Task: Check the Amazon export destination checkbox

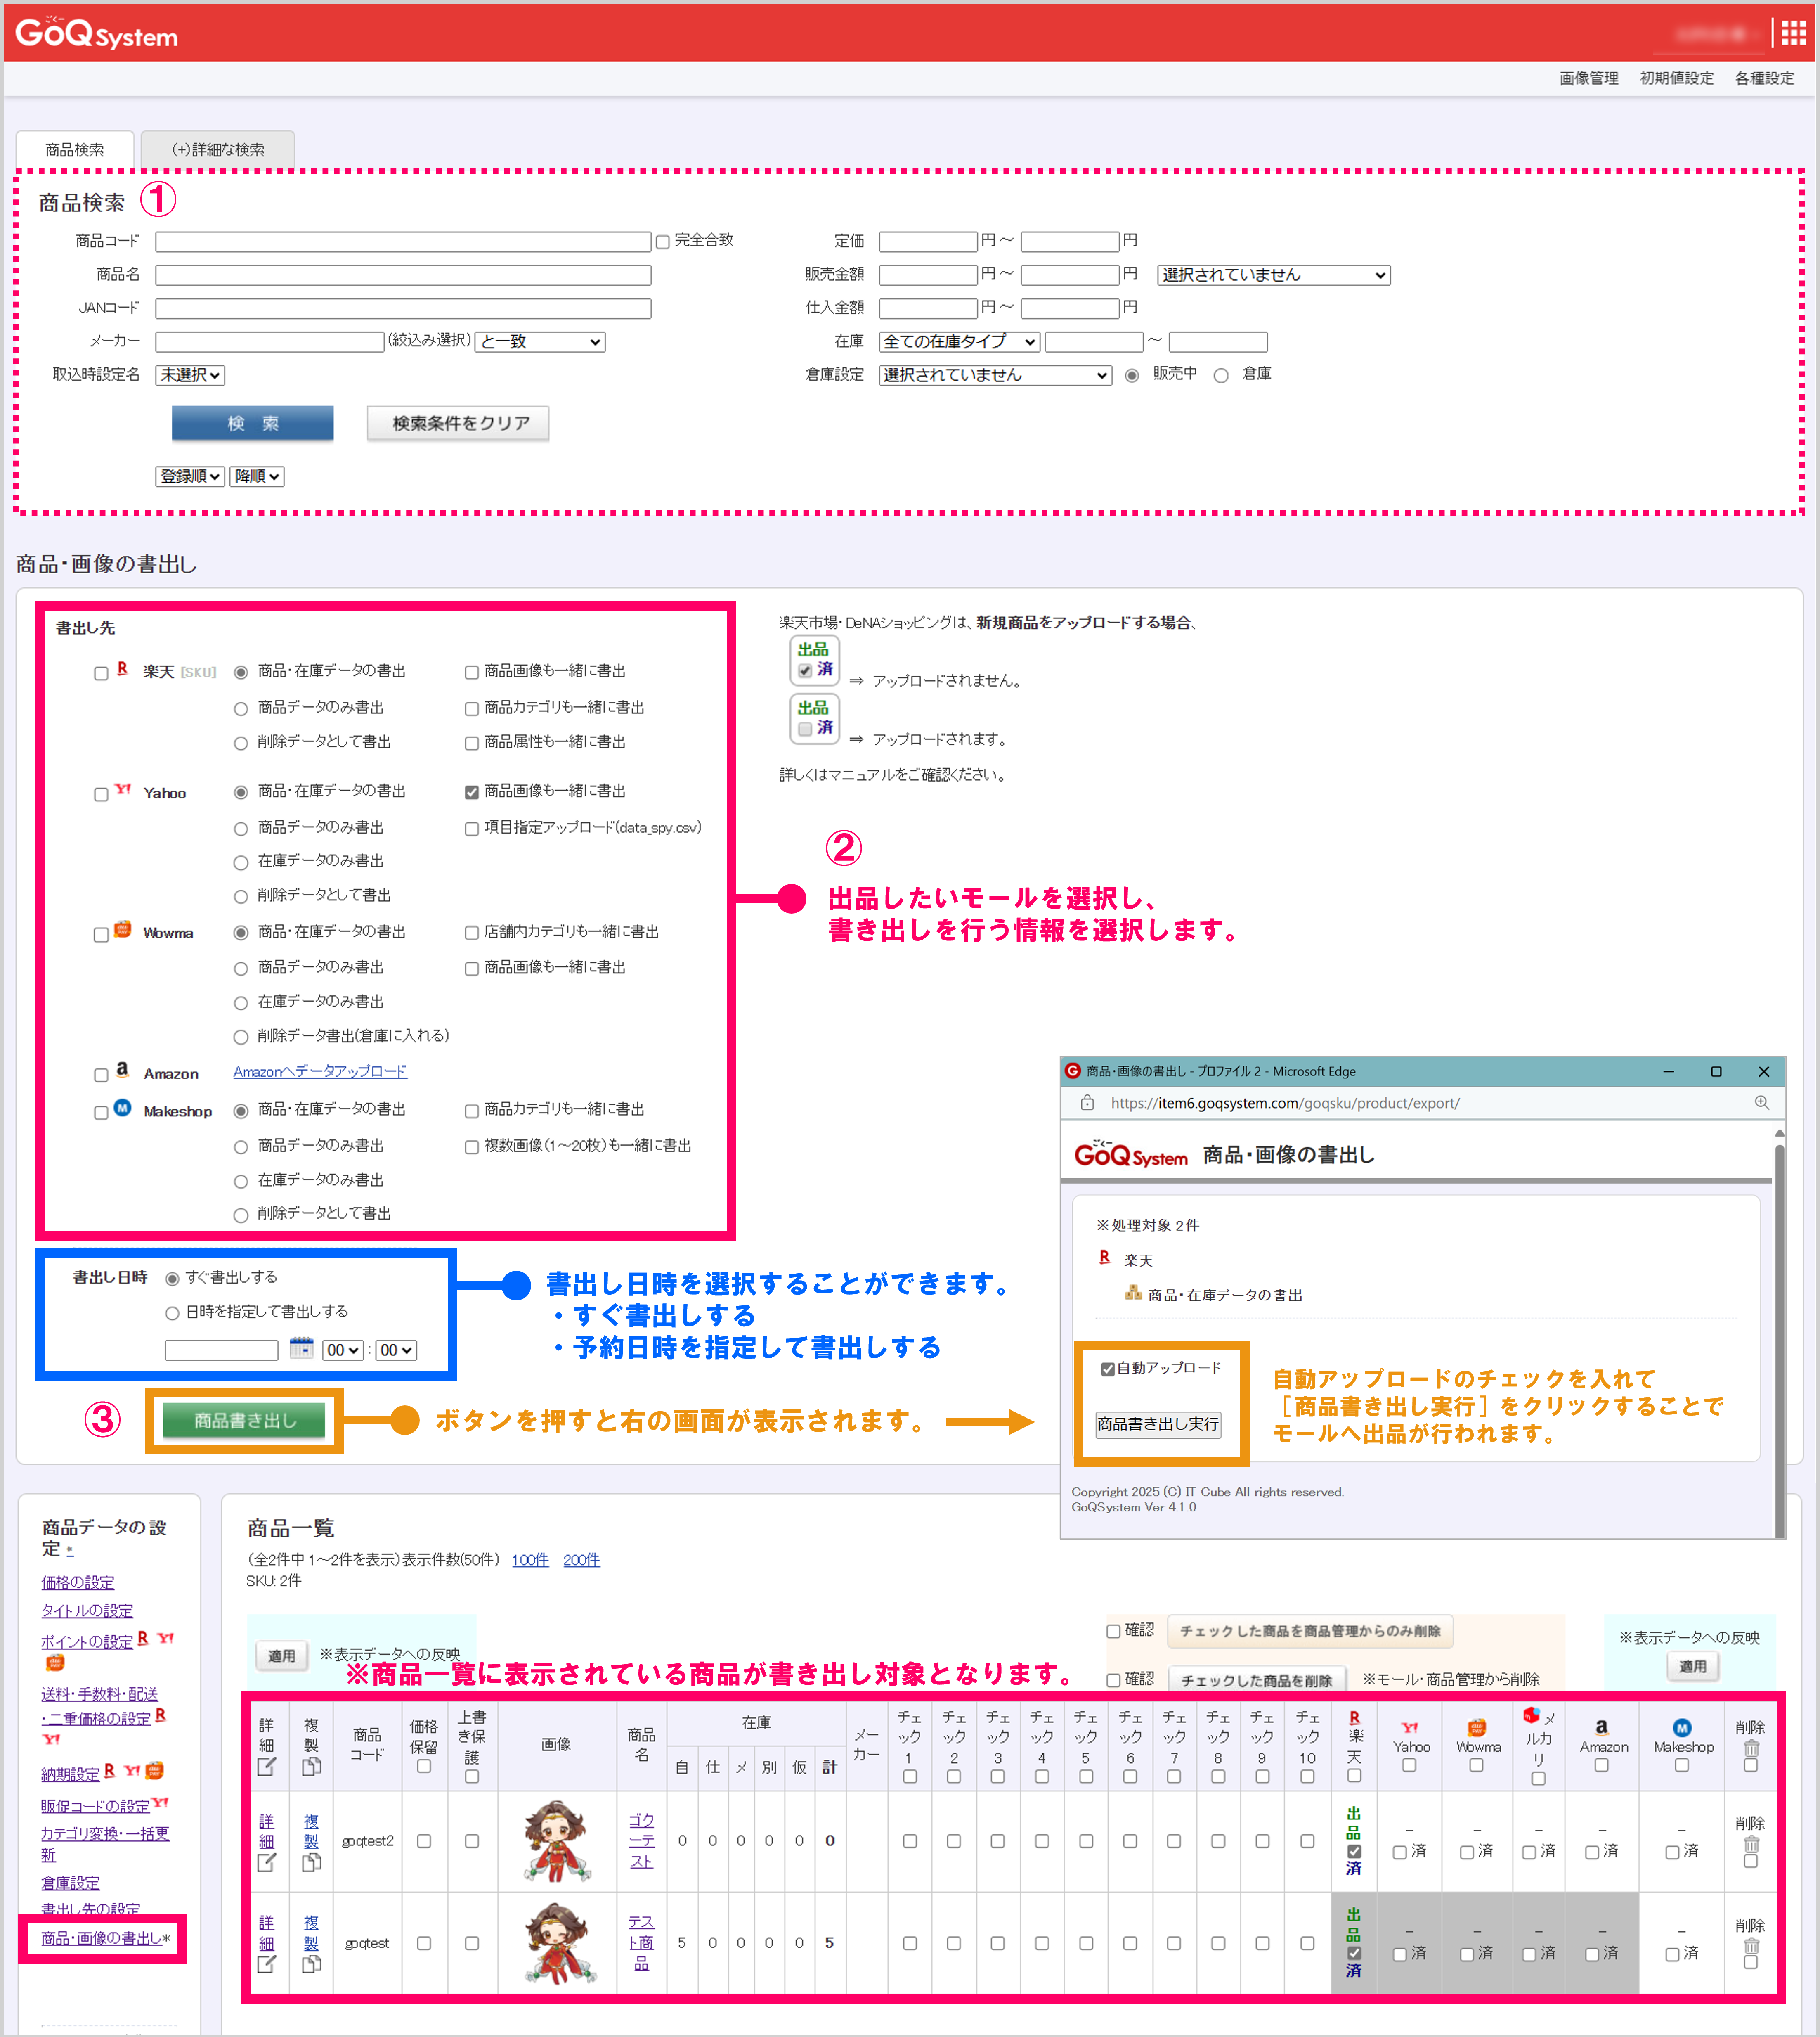Action: (101, 1075)
